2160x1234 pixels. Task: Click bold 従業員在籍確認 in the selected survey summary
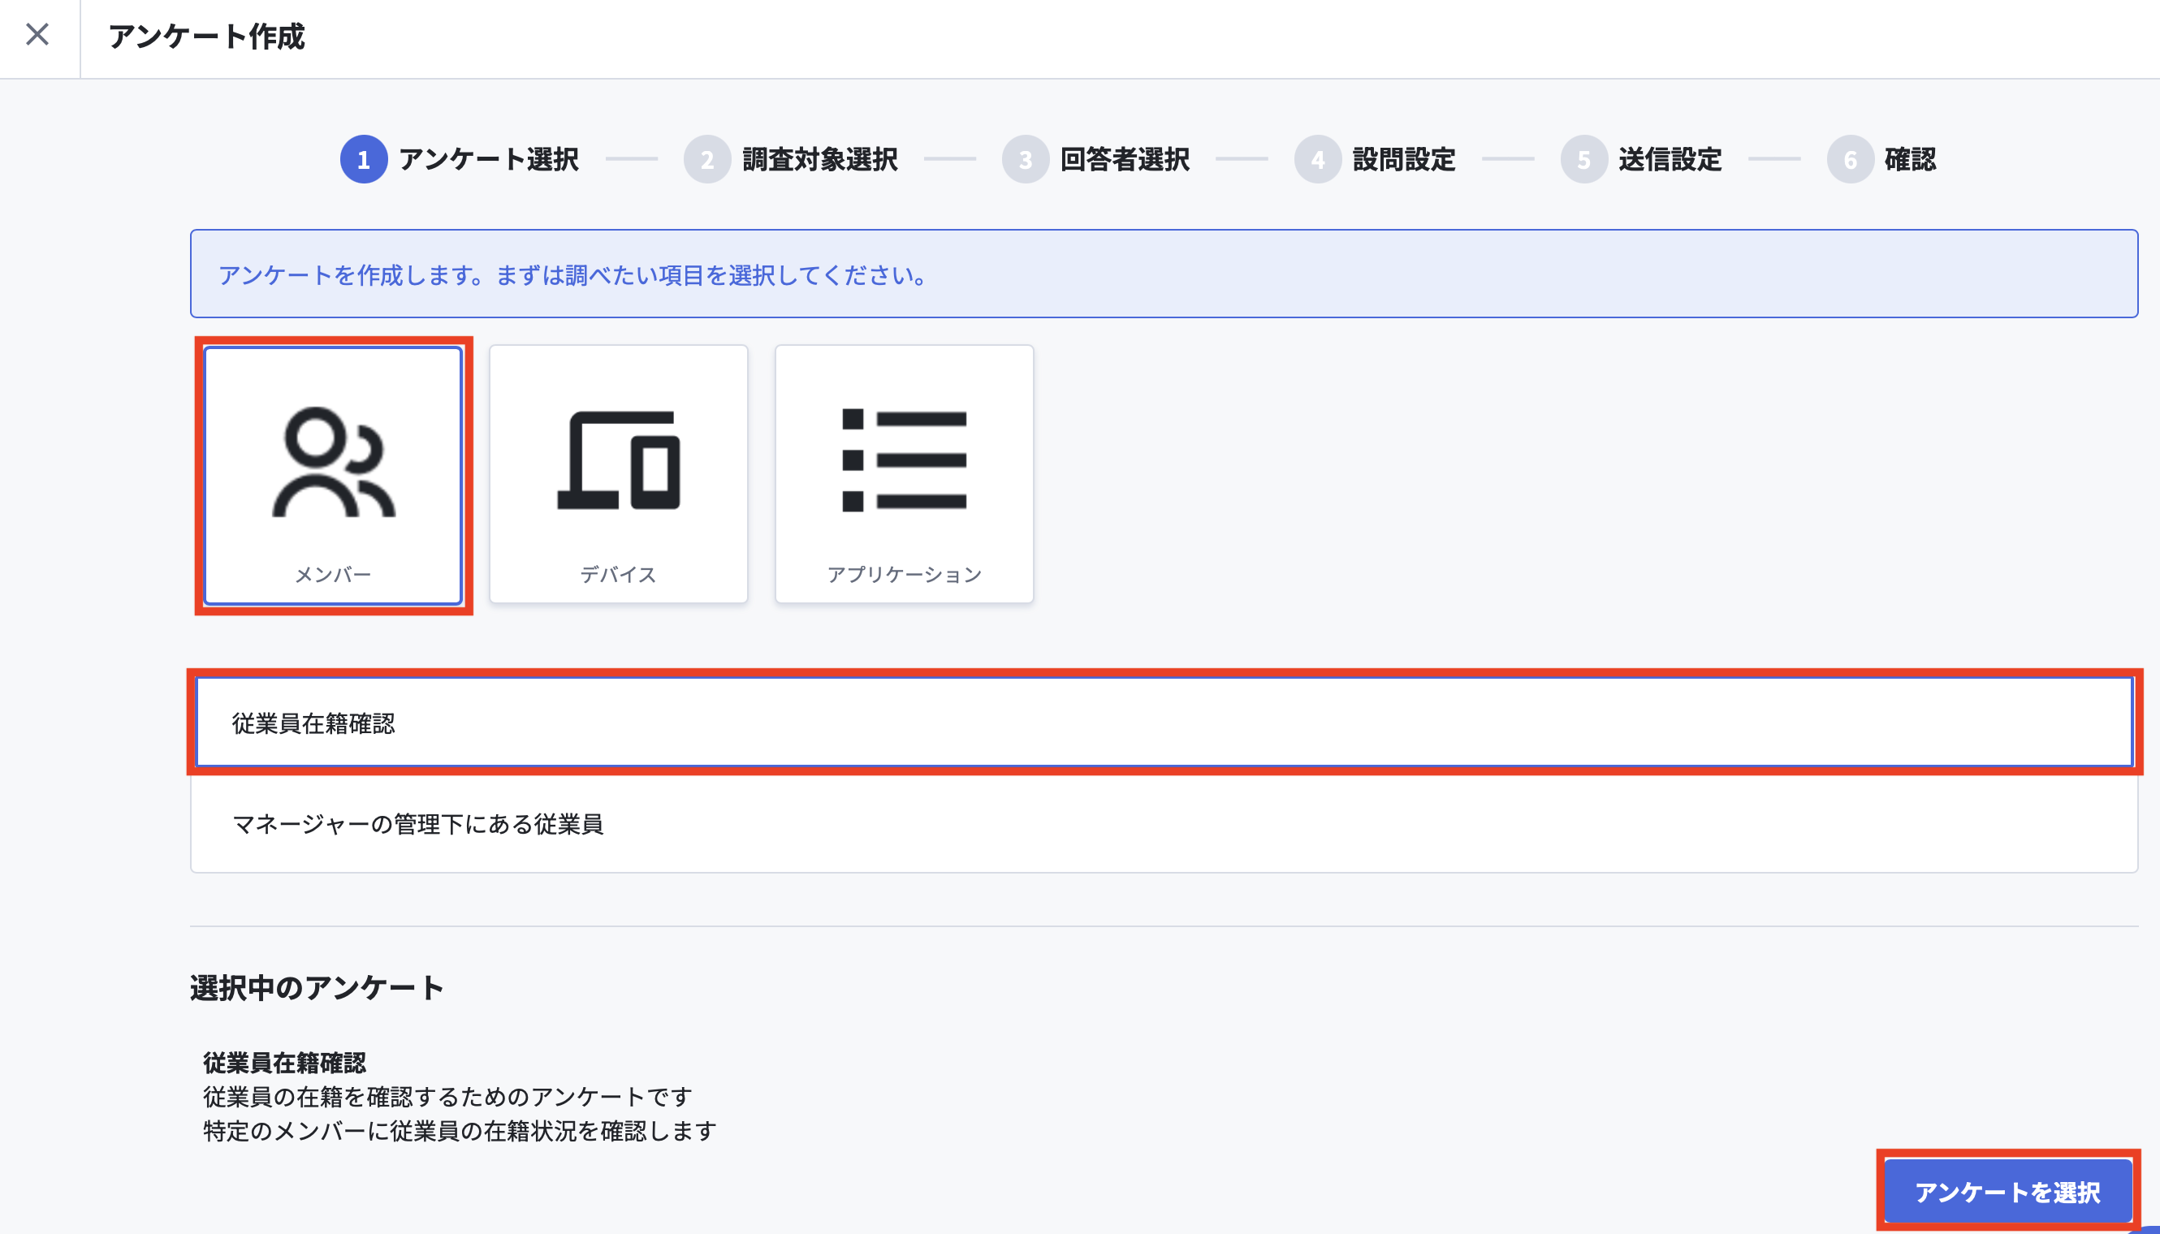click(284, 1062)
